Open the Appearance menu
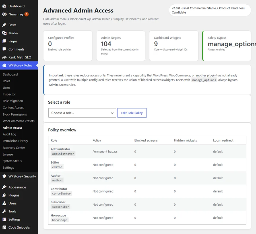Screen dimensions: 256x234 [x=19, y=187]
